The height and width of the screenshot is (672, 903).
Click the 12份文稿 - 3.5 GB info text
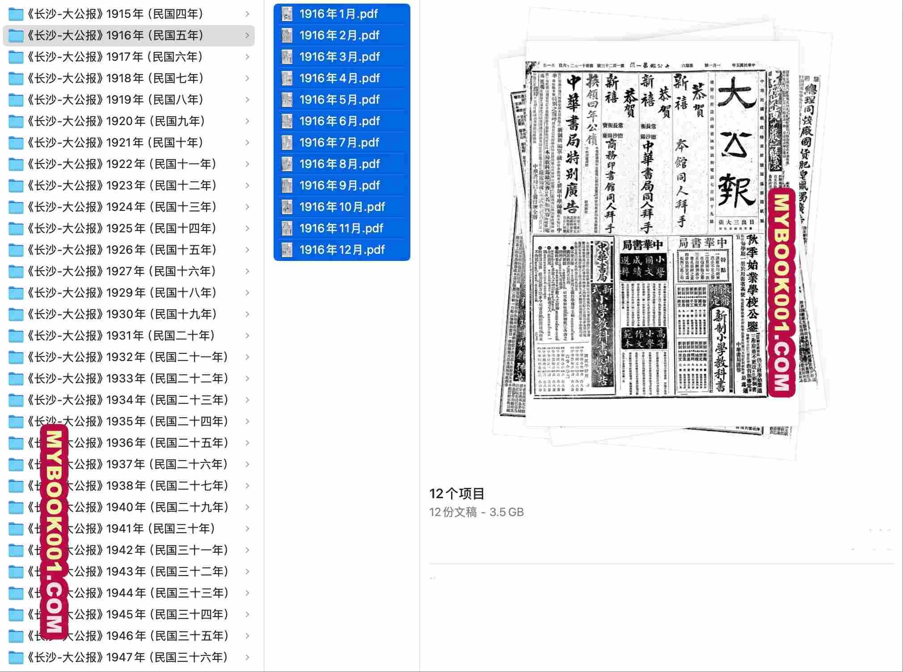tap(477, 512)
